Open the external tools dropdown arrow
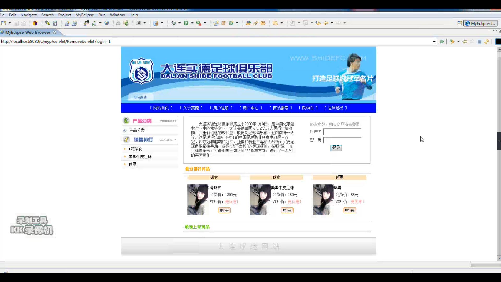501x282 pixels. coord(205,23)
